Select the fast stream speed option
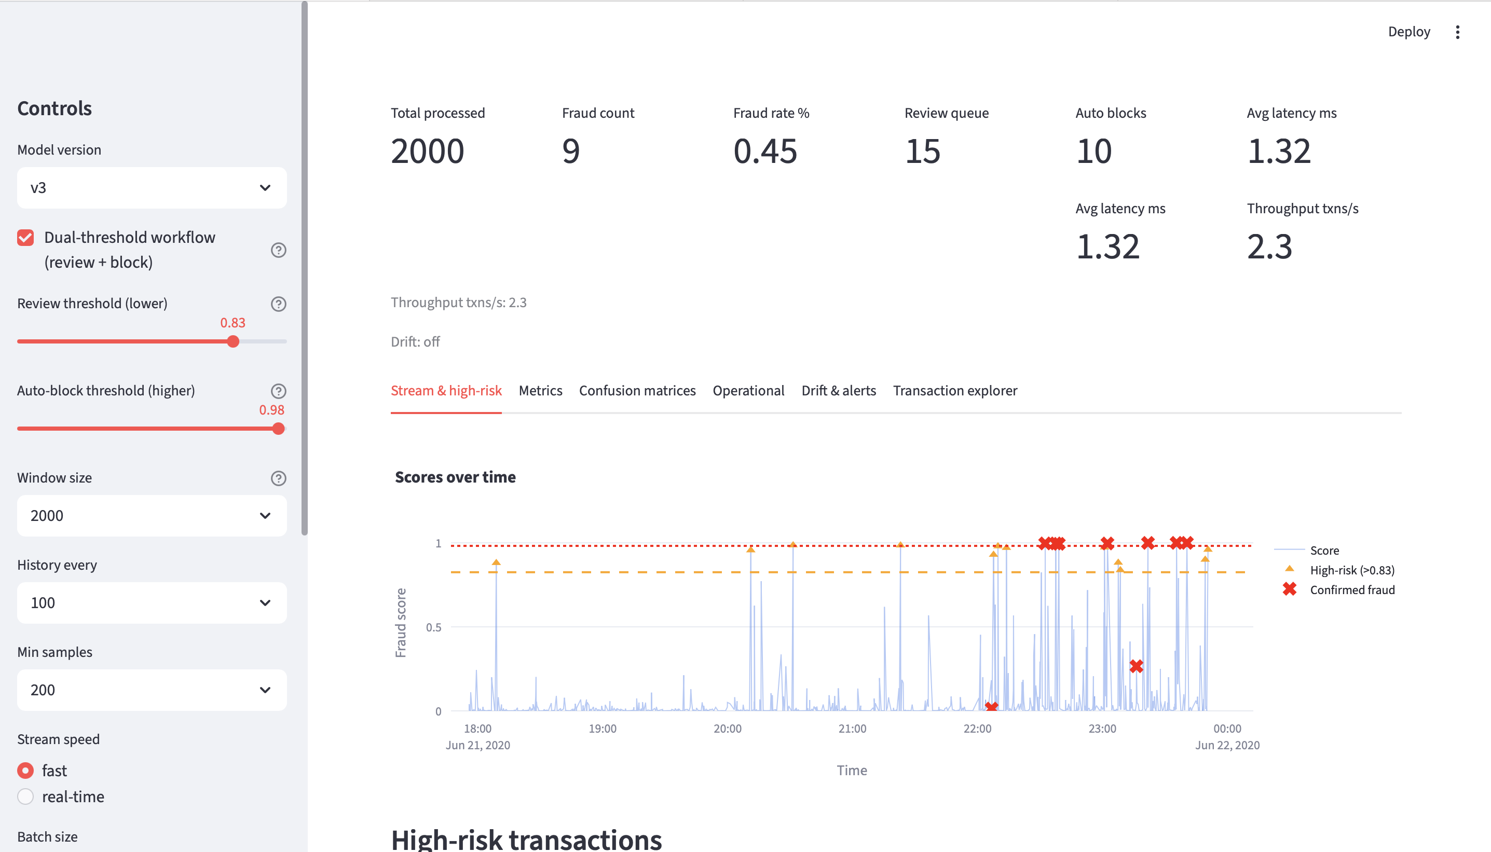 (x=25, y=770)
